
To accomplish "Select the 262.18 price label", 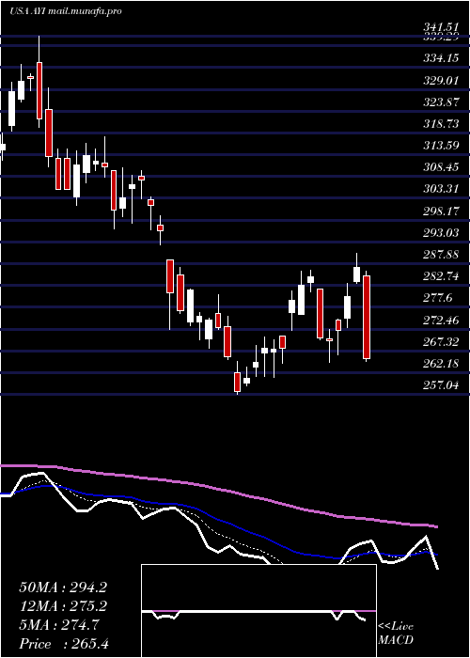I will (441, 364).
